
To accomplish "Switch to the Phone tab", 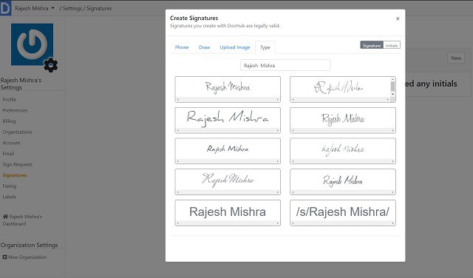I will [182, 47].
